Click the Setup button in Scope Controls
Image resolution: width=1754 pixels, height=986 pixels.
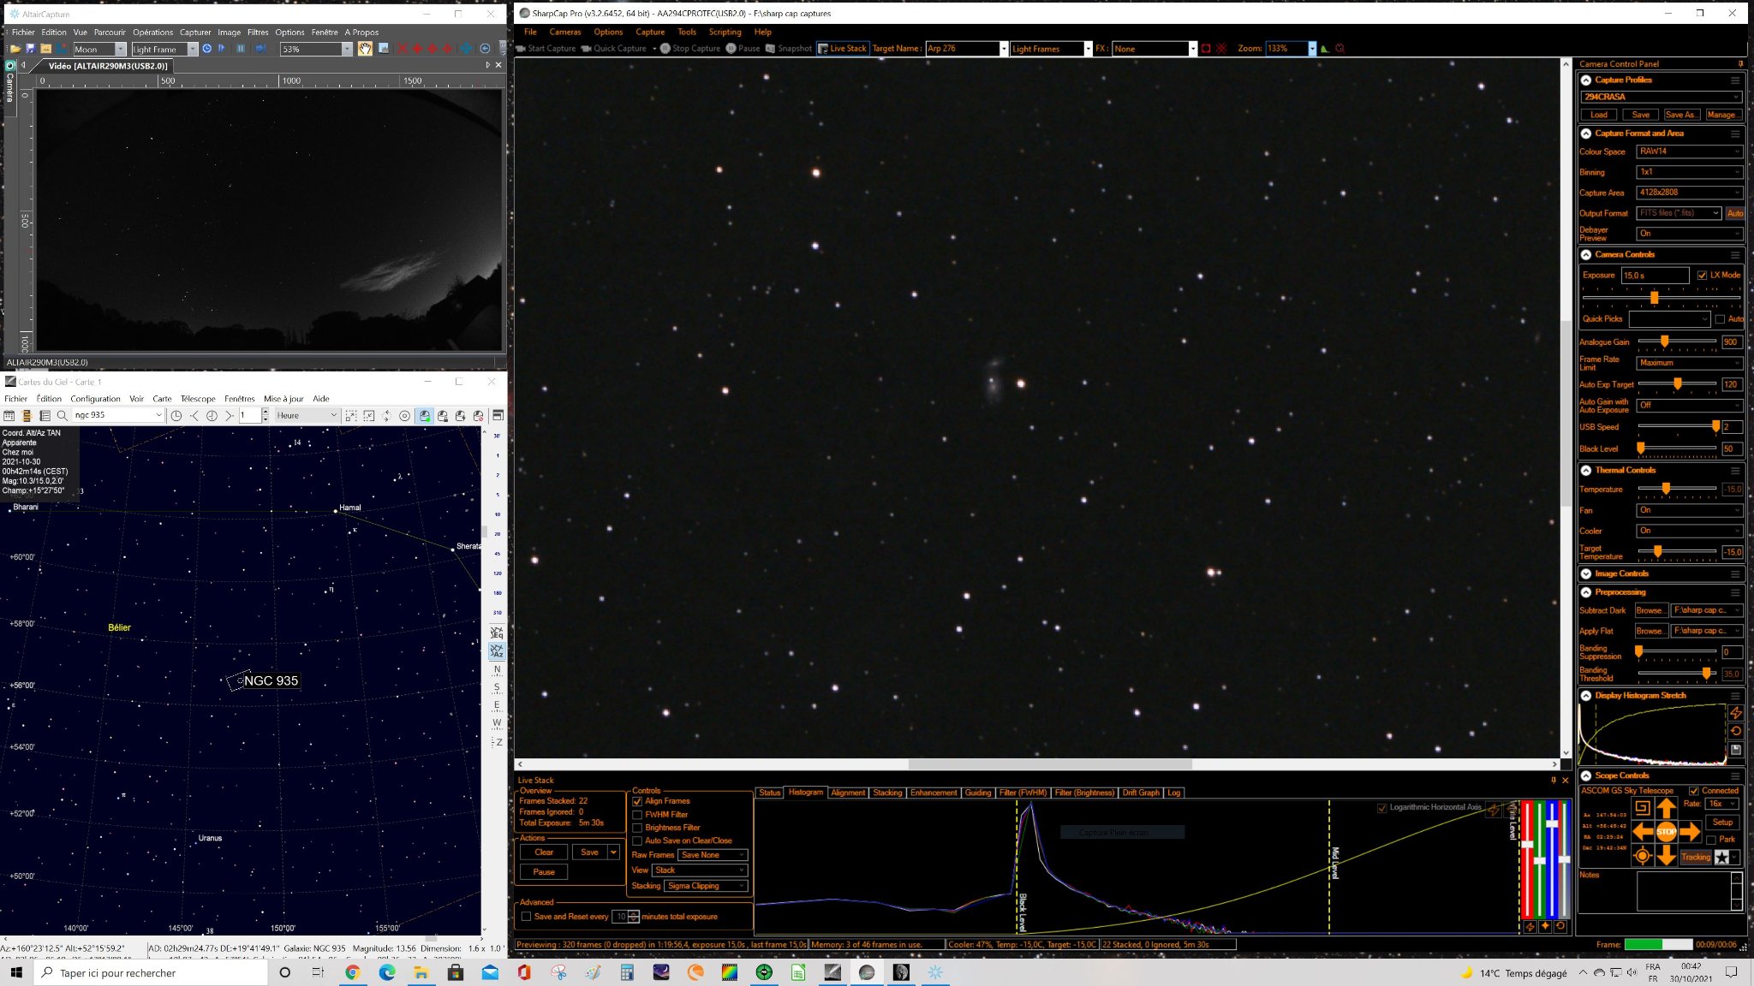pyautogui.click(x=1722, y=823)
